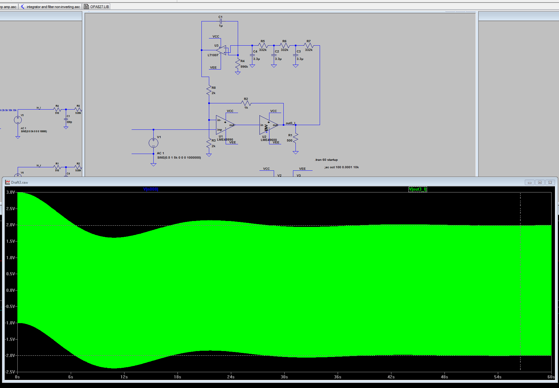Click the out3_l net label
This screenshot has height=388, width=559.
(291, 123)
